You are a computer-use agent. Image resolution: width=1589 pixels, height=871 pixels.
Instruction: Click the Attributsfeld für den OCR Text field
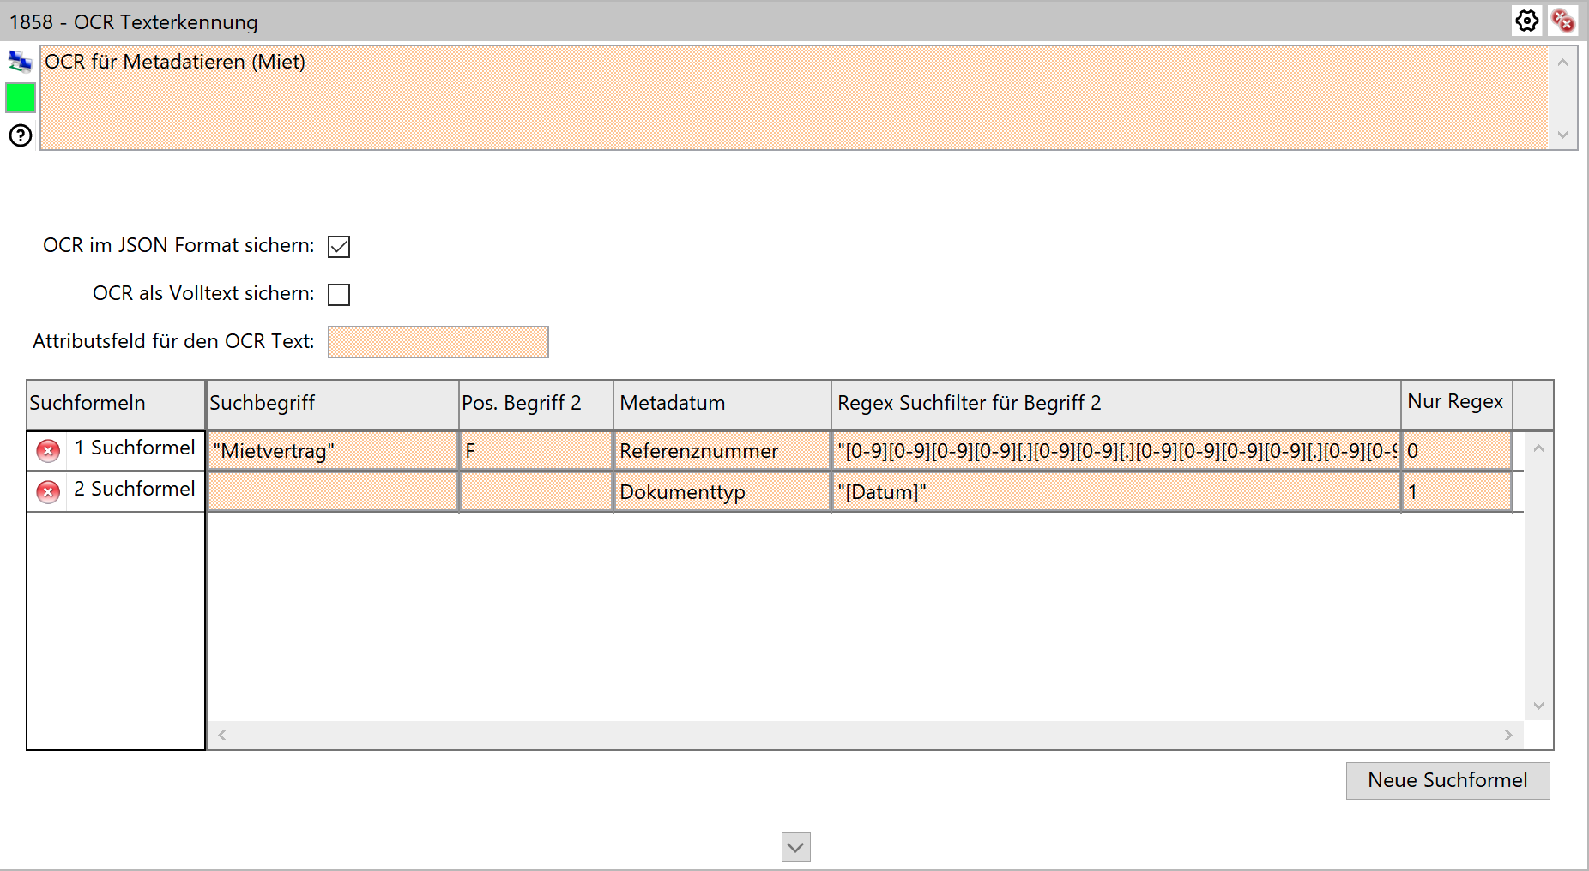(x=438, y=342)
